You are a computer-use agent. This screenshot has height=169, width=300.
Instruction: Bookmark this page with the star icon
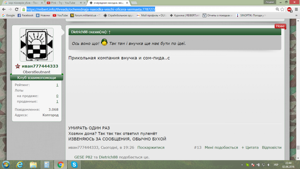(x=282, y=9)
